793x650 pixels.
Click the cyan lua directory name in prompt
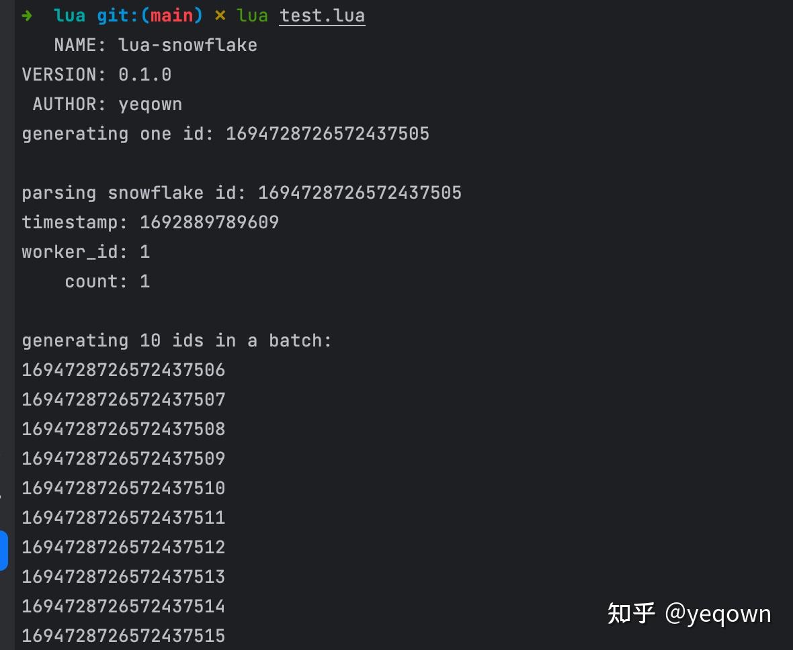(x=69, y=15)
